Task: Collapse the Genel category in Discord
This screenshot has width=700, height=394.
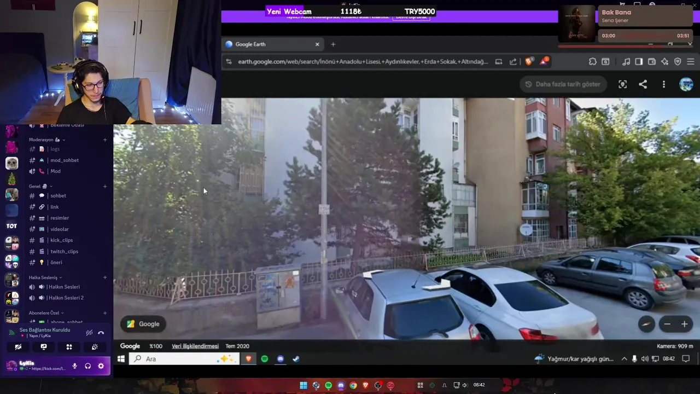Action: (41, 186)
